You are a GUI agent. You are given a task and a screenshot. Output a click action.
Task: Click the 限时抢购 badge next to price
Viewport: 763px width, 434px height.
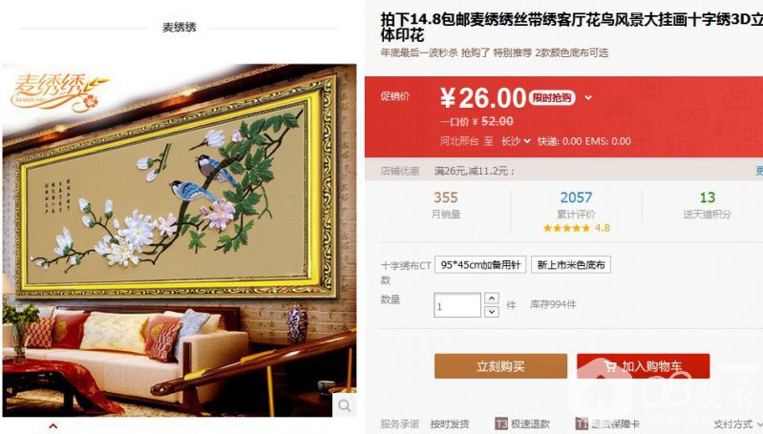[551, 98]
